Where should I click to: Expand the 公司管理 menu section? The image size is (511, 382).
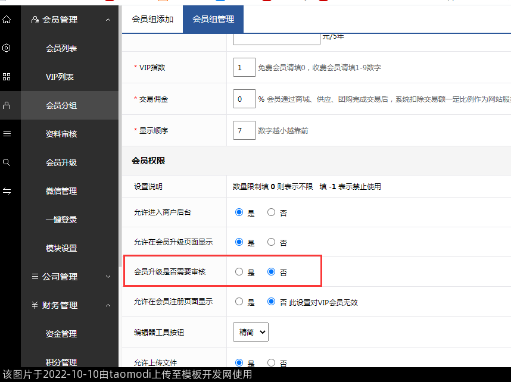[x=107, y=277]
